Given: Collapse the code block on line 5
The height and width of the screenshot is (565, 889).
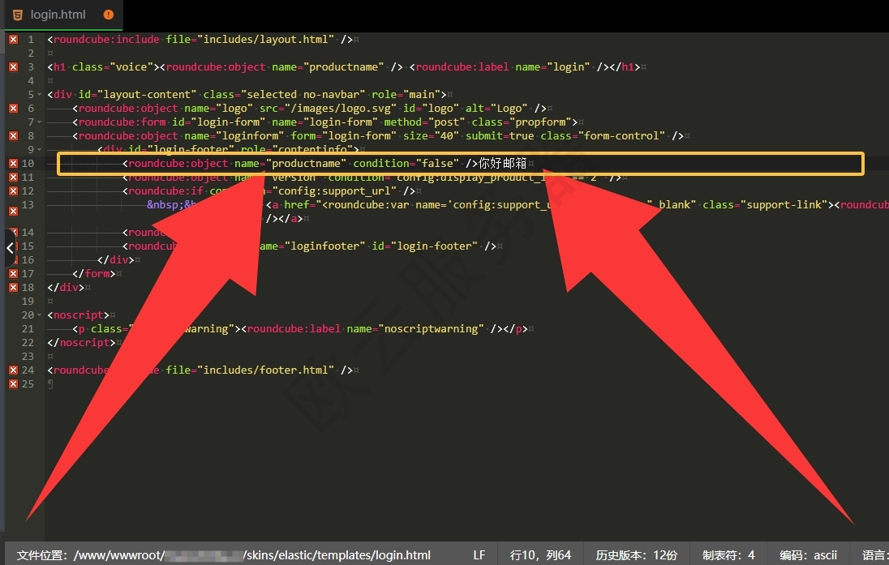Looking at the screenshot, I should [38, 94].
